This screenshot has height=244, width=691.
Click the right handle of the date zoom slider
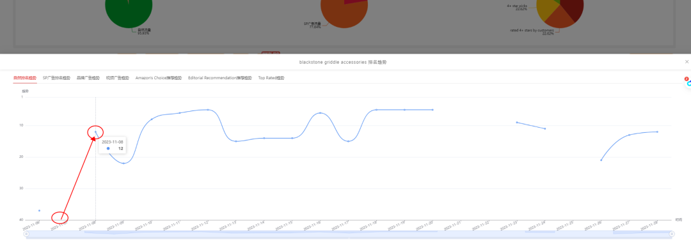point(672,234)
